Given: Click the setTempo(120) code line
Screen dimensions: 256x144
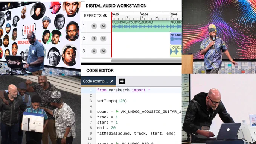Looking at the screenshot, I should [112, 101].
